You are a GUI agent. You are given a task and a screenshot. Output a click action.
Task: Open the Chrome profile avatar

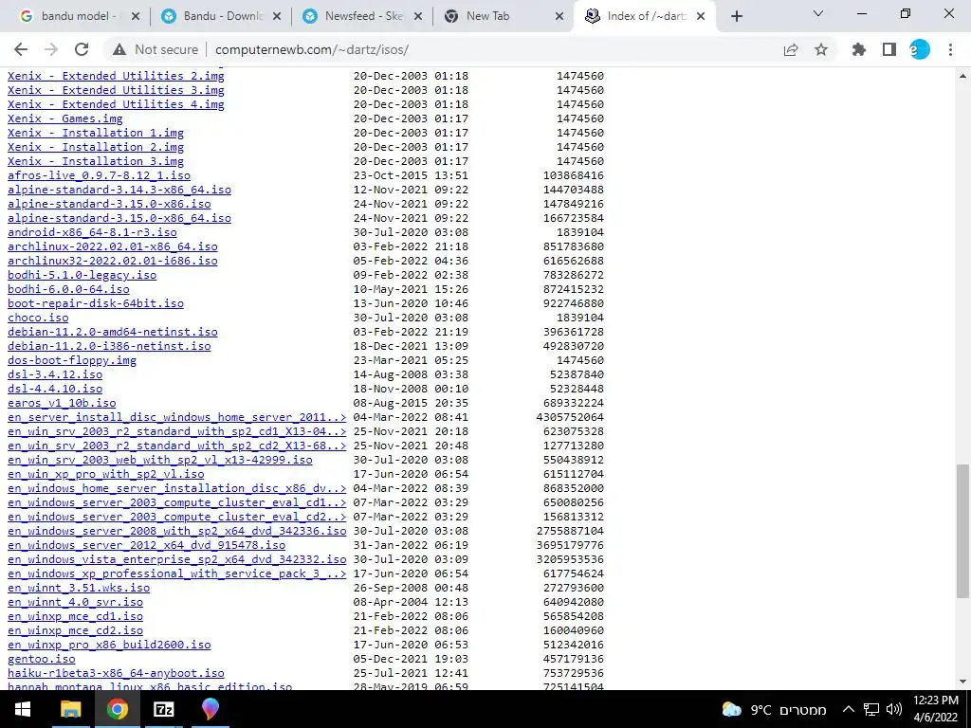click(x=920, y=49)
